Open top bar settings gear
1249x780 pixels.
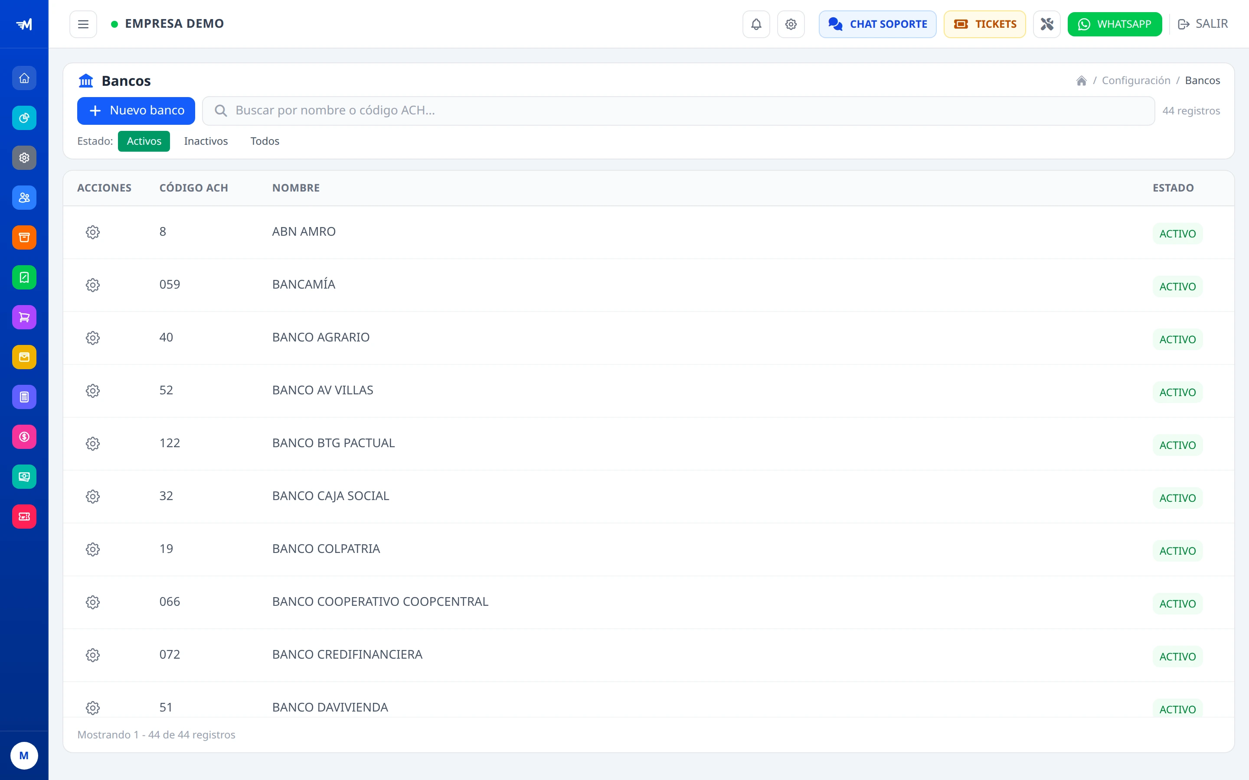click(791, 24)
